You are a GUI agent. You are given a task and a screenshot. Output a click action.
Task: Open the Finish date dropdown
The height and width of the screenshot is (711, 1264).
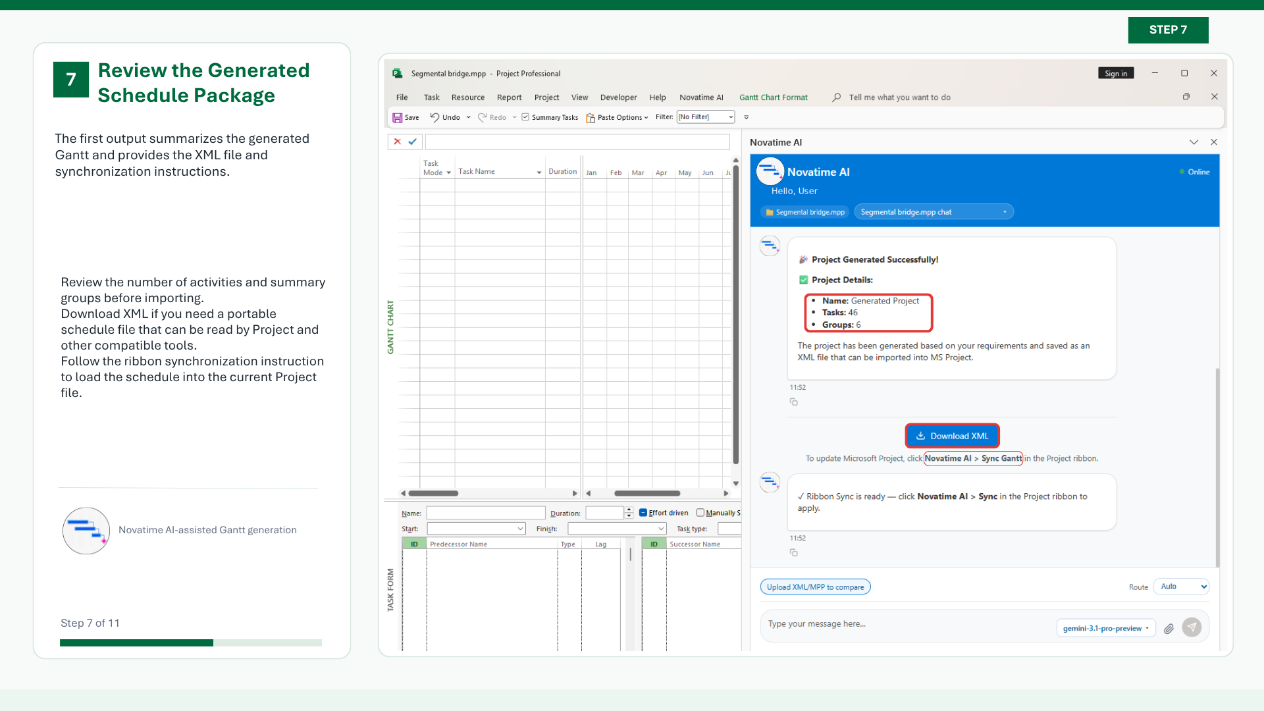click(661, 529)
